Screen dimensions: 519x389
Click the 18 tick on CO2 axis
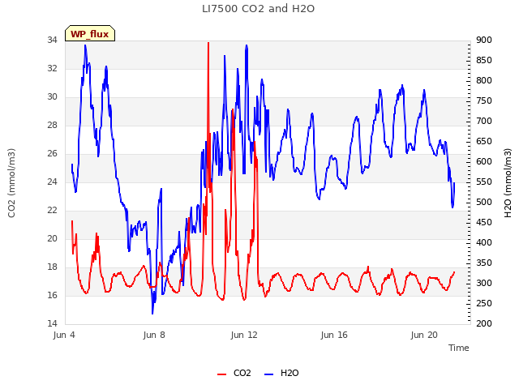(52, 267)
